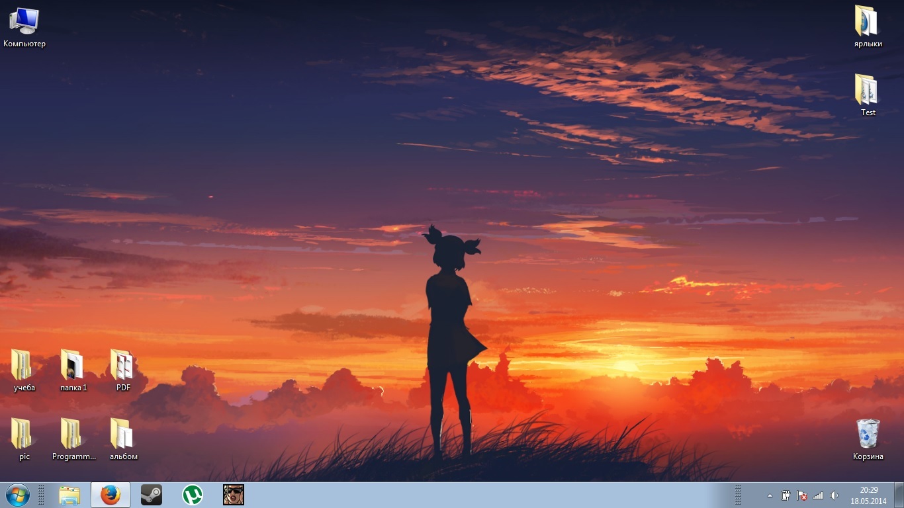Image resolution: width=904 pixels, height=508 pixels.
Task: Launch Steam from the taskbar
Action: click(x=152, y=495)
